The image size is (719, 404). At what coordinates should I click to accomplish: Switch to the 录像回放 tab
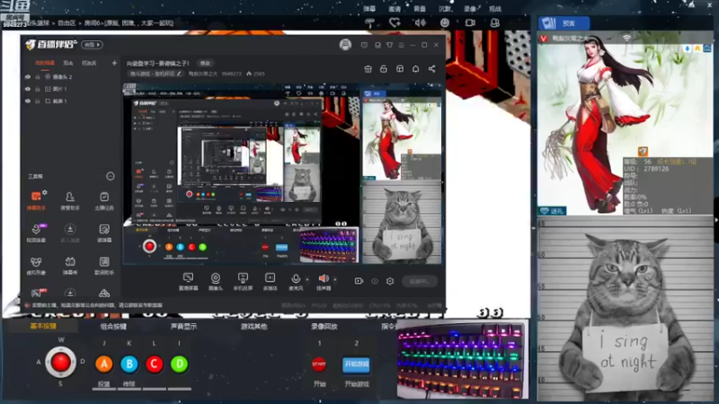click(324, 326)
